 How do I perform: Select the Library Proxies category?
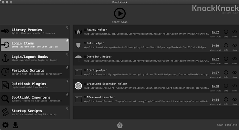35,31
